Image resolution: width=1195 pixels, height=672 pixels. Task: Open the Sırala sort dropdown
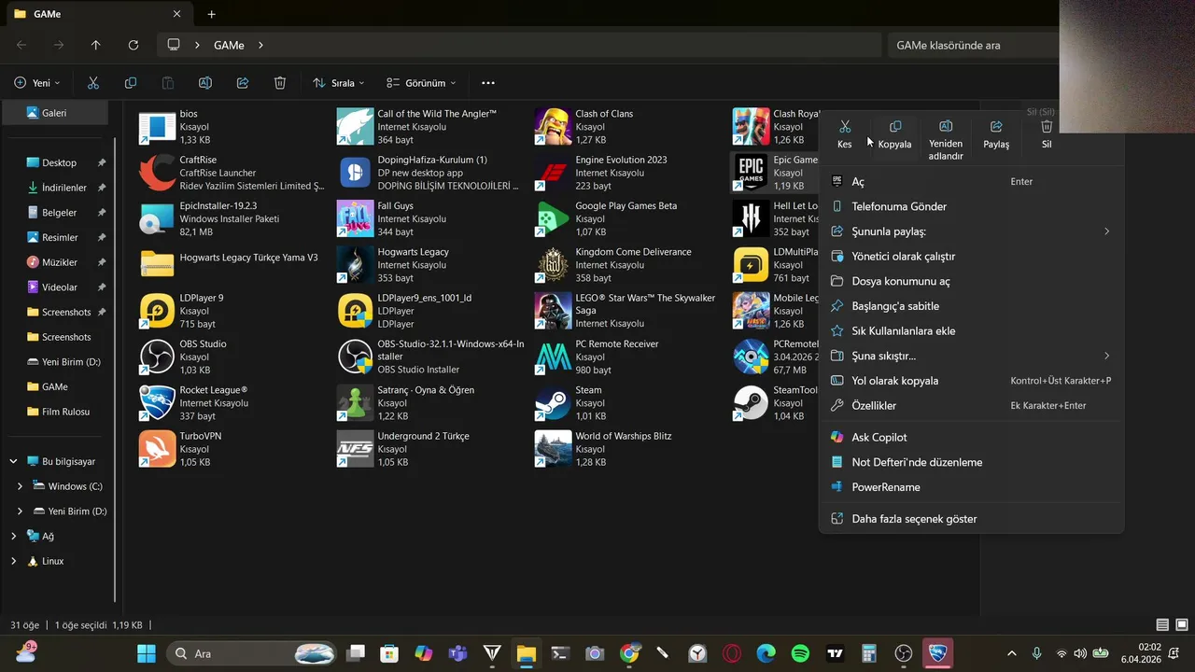(339, 83)
